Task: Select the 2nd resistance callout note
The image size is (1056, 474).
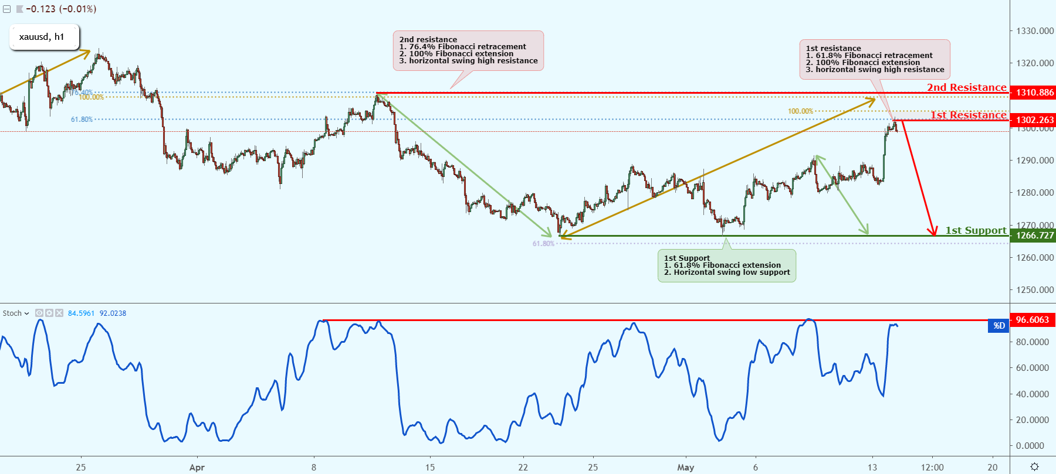Action: coord(468,51)
